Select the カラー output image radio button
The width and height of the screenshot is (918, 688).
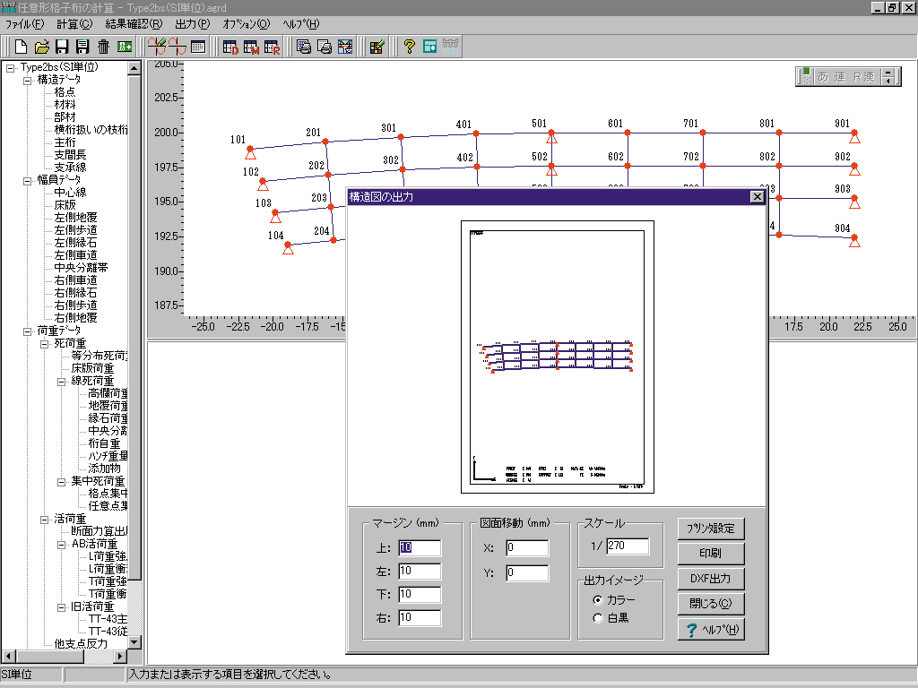598,599
